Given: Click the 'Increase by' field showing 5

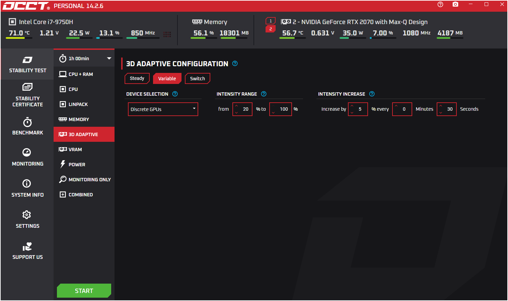Looking at the screenshot, I should (358, 109).
